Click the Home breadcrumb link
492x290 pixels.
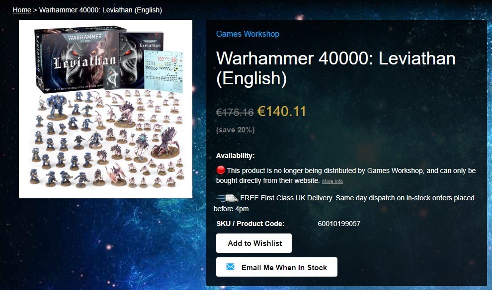point(22,10)
